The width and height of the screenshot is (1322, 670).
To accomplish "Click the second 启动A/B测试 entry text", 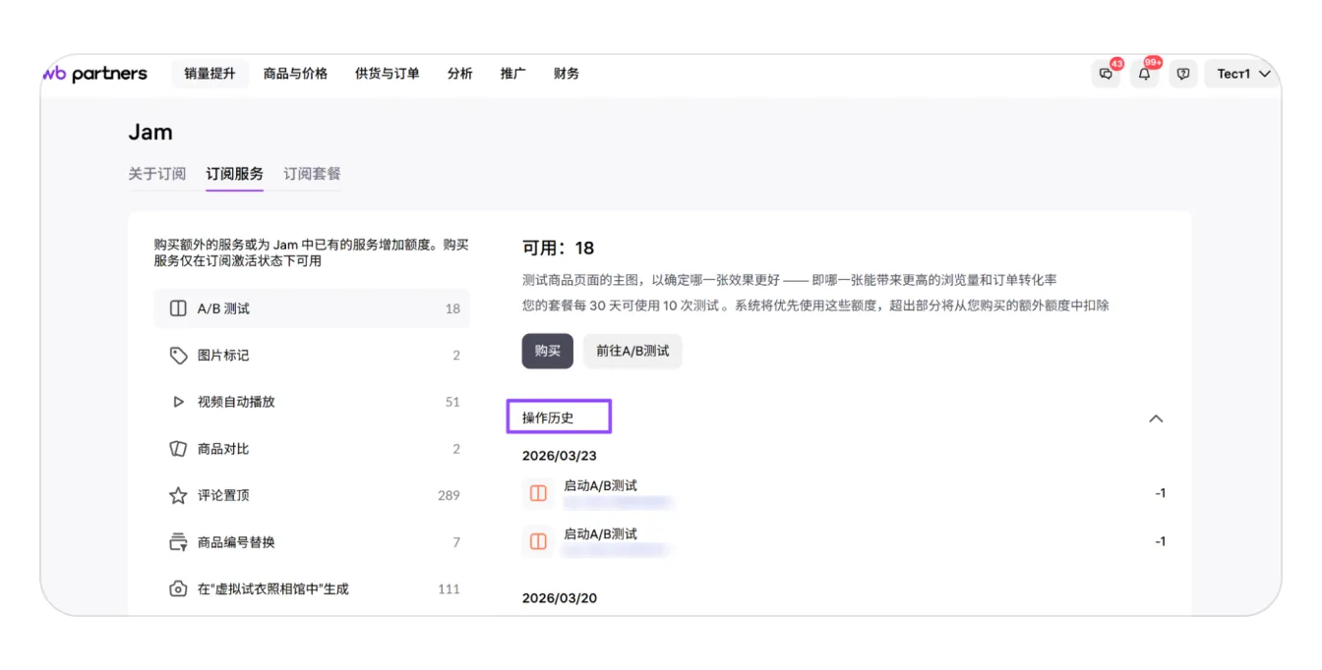I will coord(600,533).
